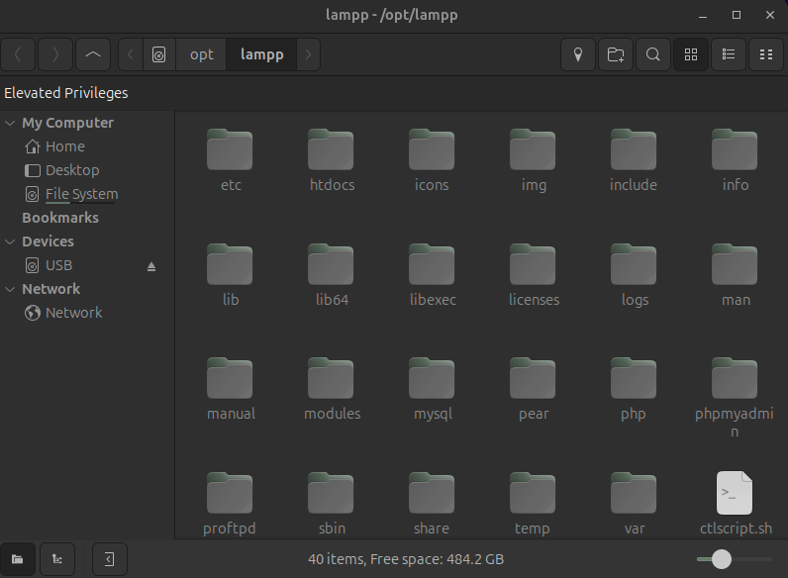The width and height of the screenshot is (788, 578).
Task: Select the htdocs folder
Action: coord(332,161)
